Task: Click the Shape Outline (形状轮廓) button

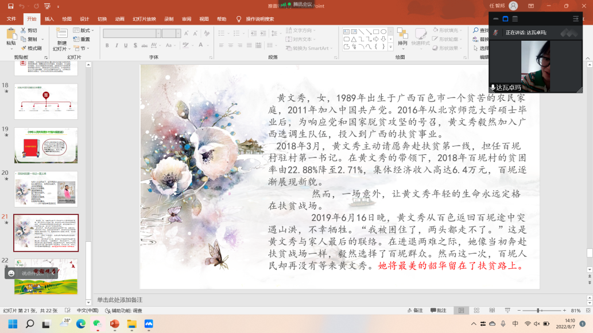Action: click(449, 40)
